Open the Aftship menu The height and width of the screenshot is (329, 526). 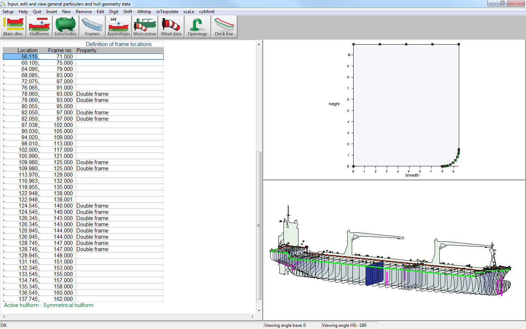point(144,12)
